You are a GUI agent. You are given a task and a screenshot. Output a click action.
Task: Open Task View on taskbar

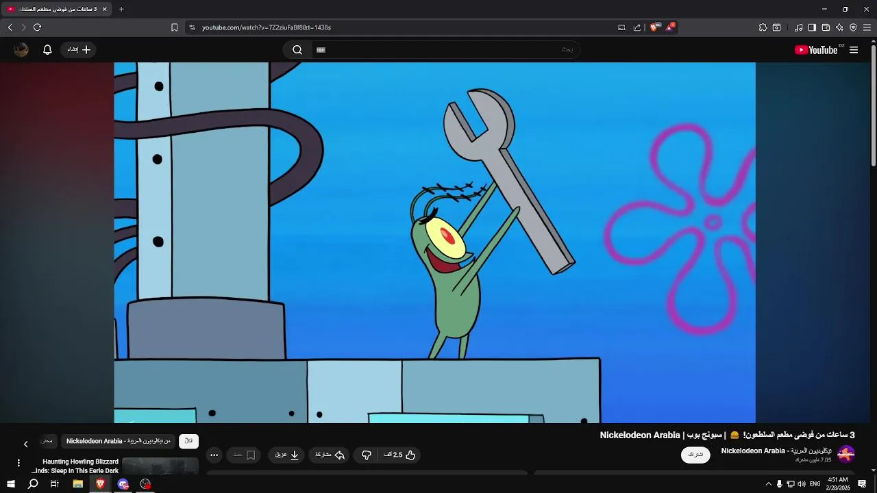pos(55,484)
